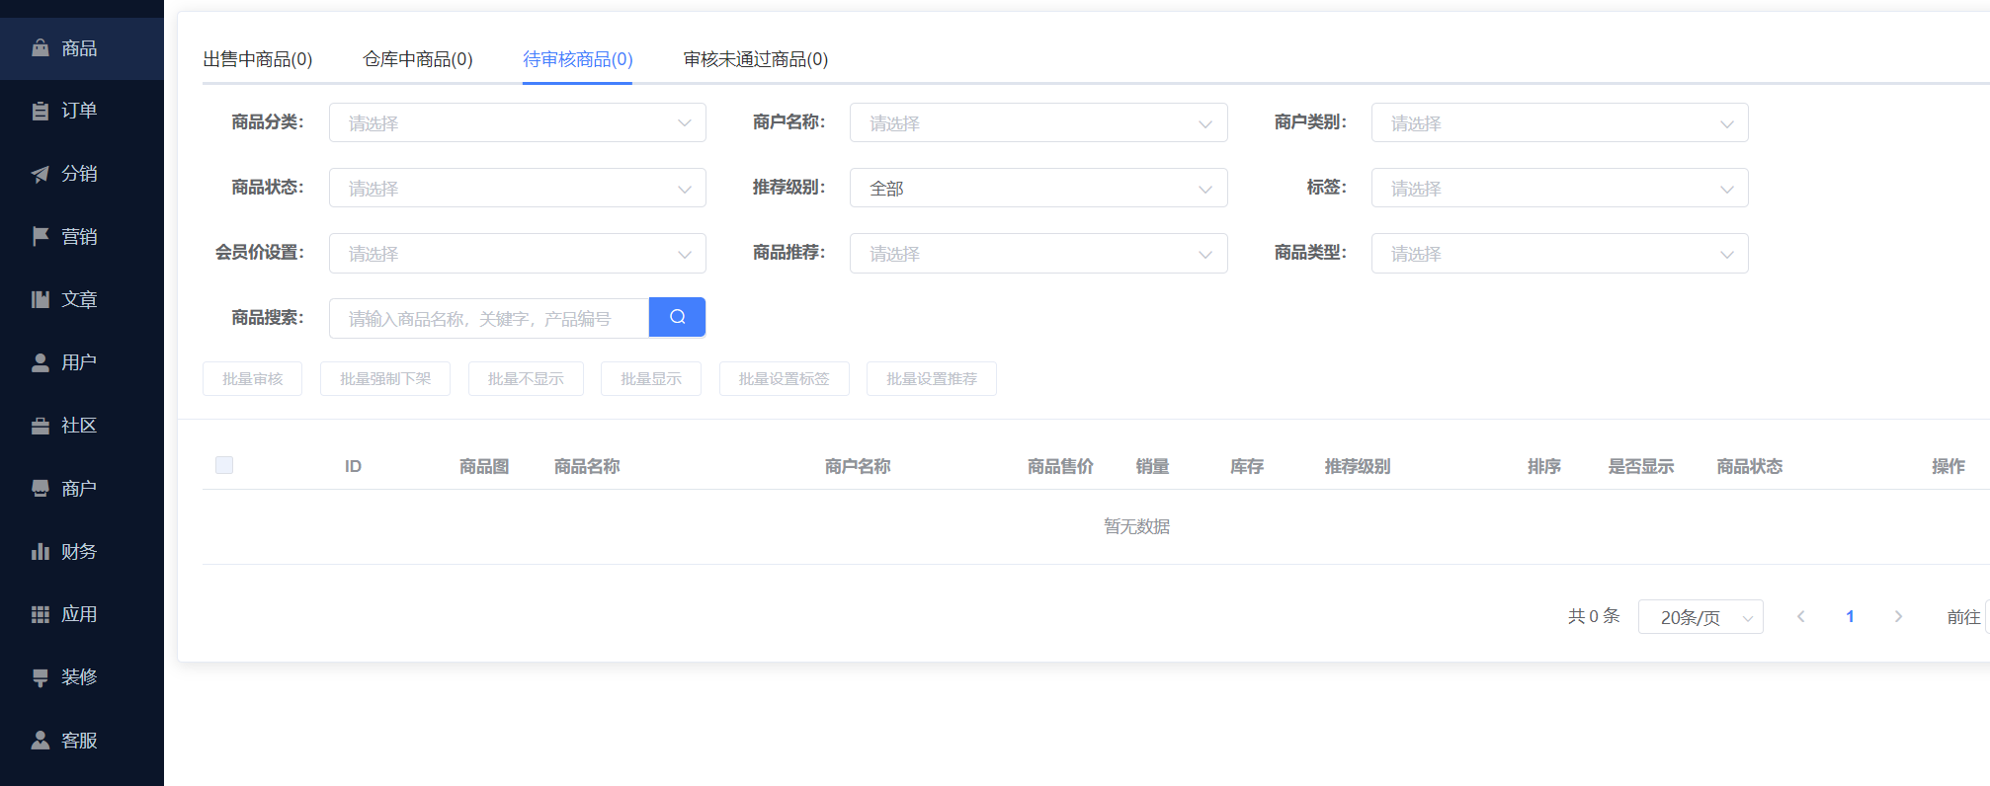Click the 客服 support agent icon

click(x=41, y=740)
